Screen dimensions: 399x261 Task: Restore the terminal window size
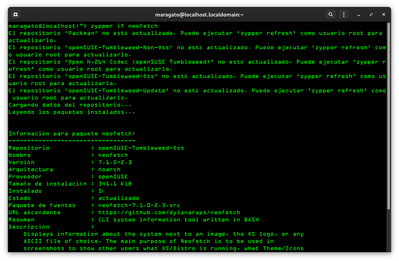pyautogui.click(x=371, y=15)
